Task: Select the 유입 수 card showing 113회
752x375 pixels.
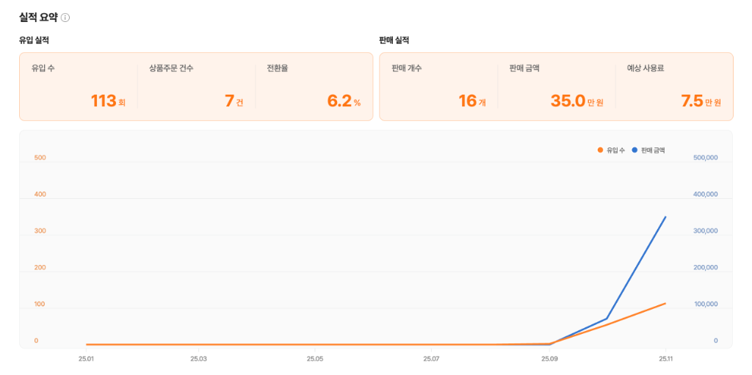Action: coord(79,86)
